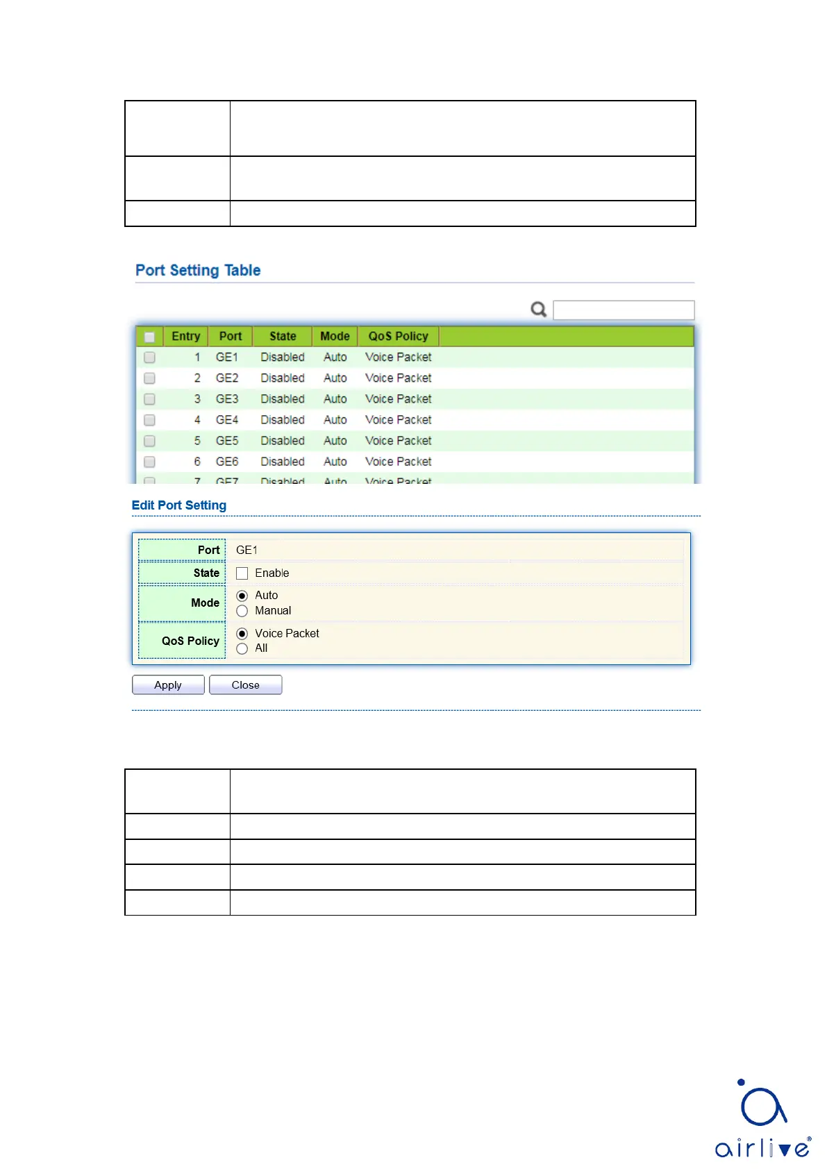Choose All for QoS Policy

(x=242, y=648)
